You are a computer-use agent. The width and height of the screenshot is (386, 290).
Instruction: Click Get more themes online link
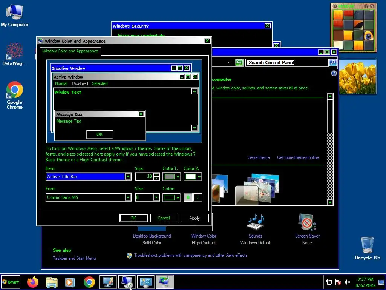tap(298, 157)
